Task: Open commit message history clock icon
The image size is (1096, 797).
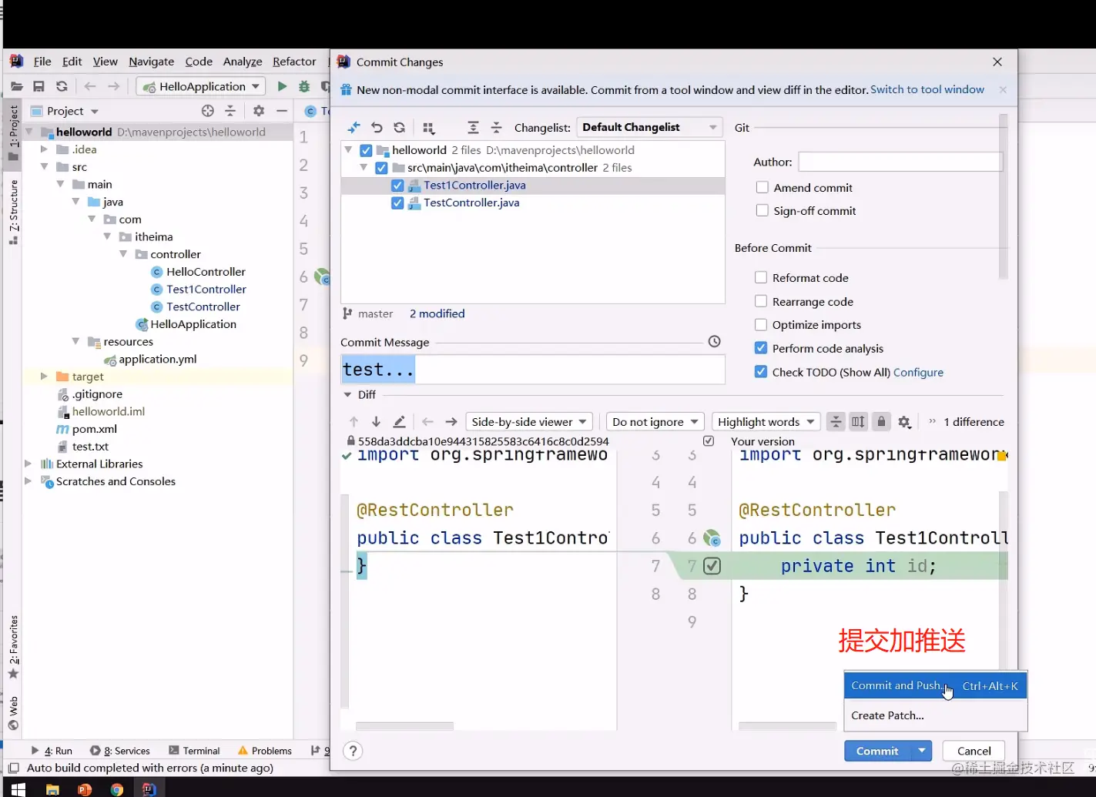Action: point(715,342)
